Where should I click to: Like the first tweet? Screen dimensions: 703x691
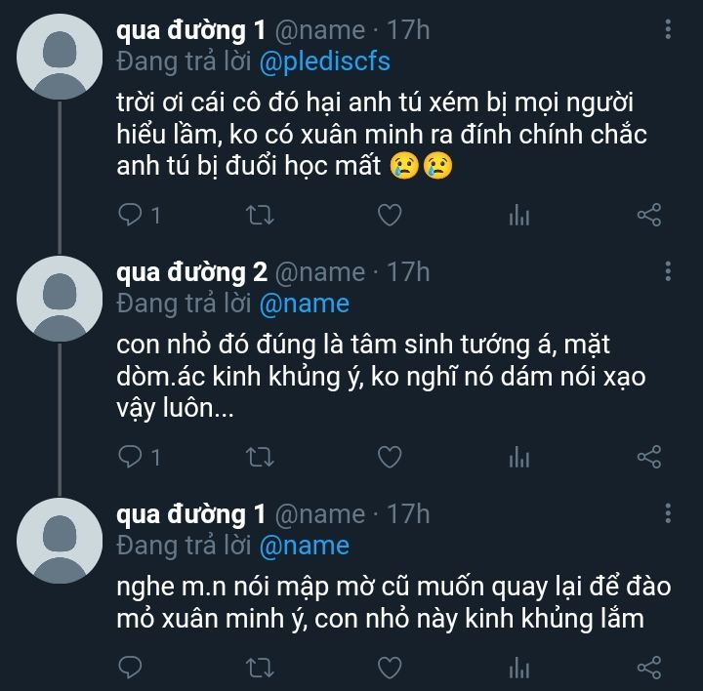(x=390, y=215)
